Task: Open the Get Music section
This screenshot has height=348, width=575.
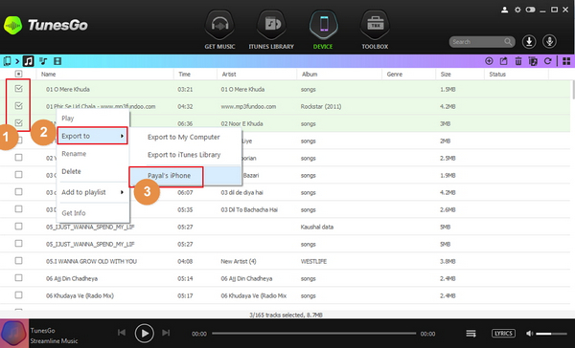Action: click(219, 31)
